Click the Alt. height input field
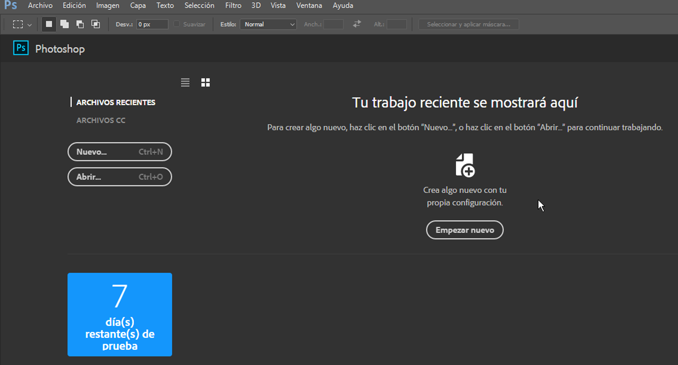This screenshot has width=678, height=365. pos(397,24)
